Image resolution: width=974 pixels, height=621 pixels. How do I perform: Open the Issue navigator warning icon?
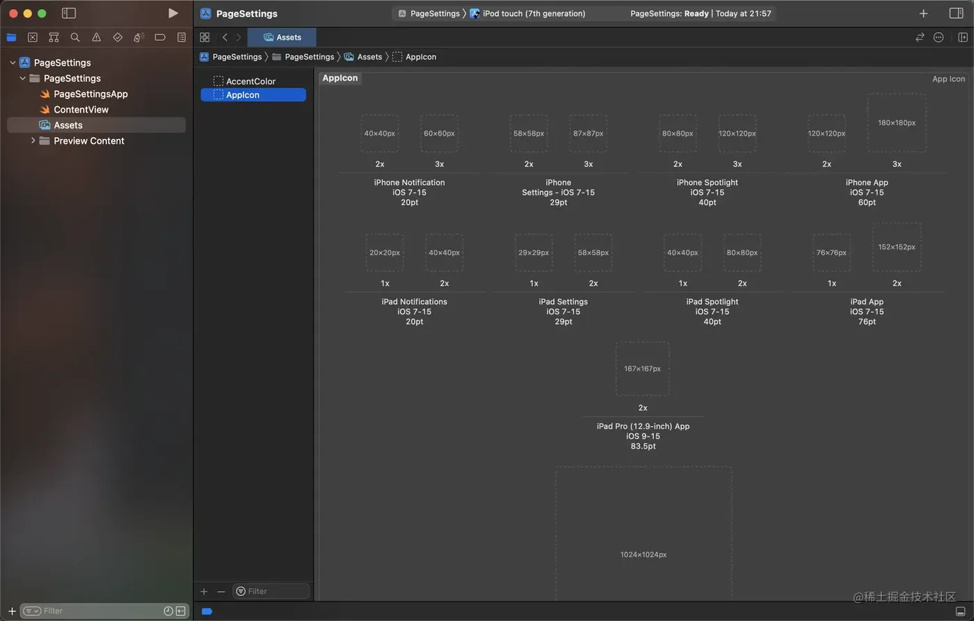[97, 38]
